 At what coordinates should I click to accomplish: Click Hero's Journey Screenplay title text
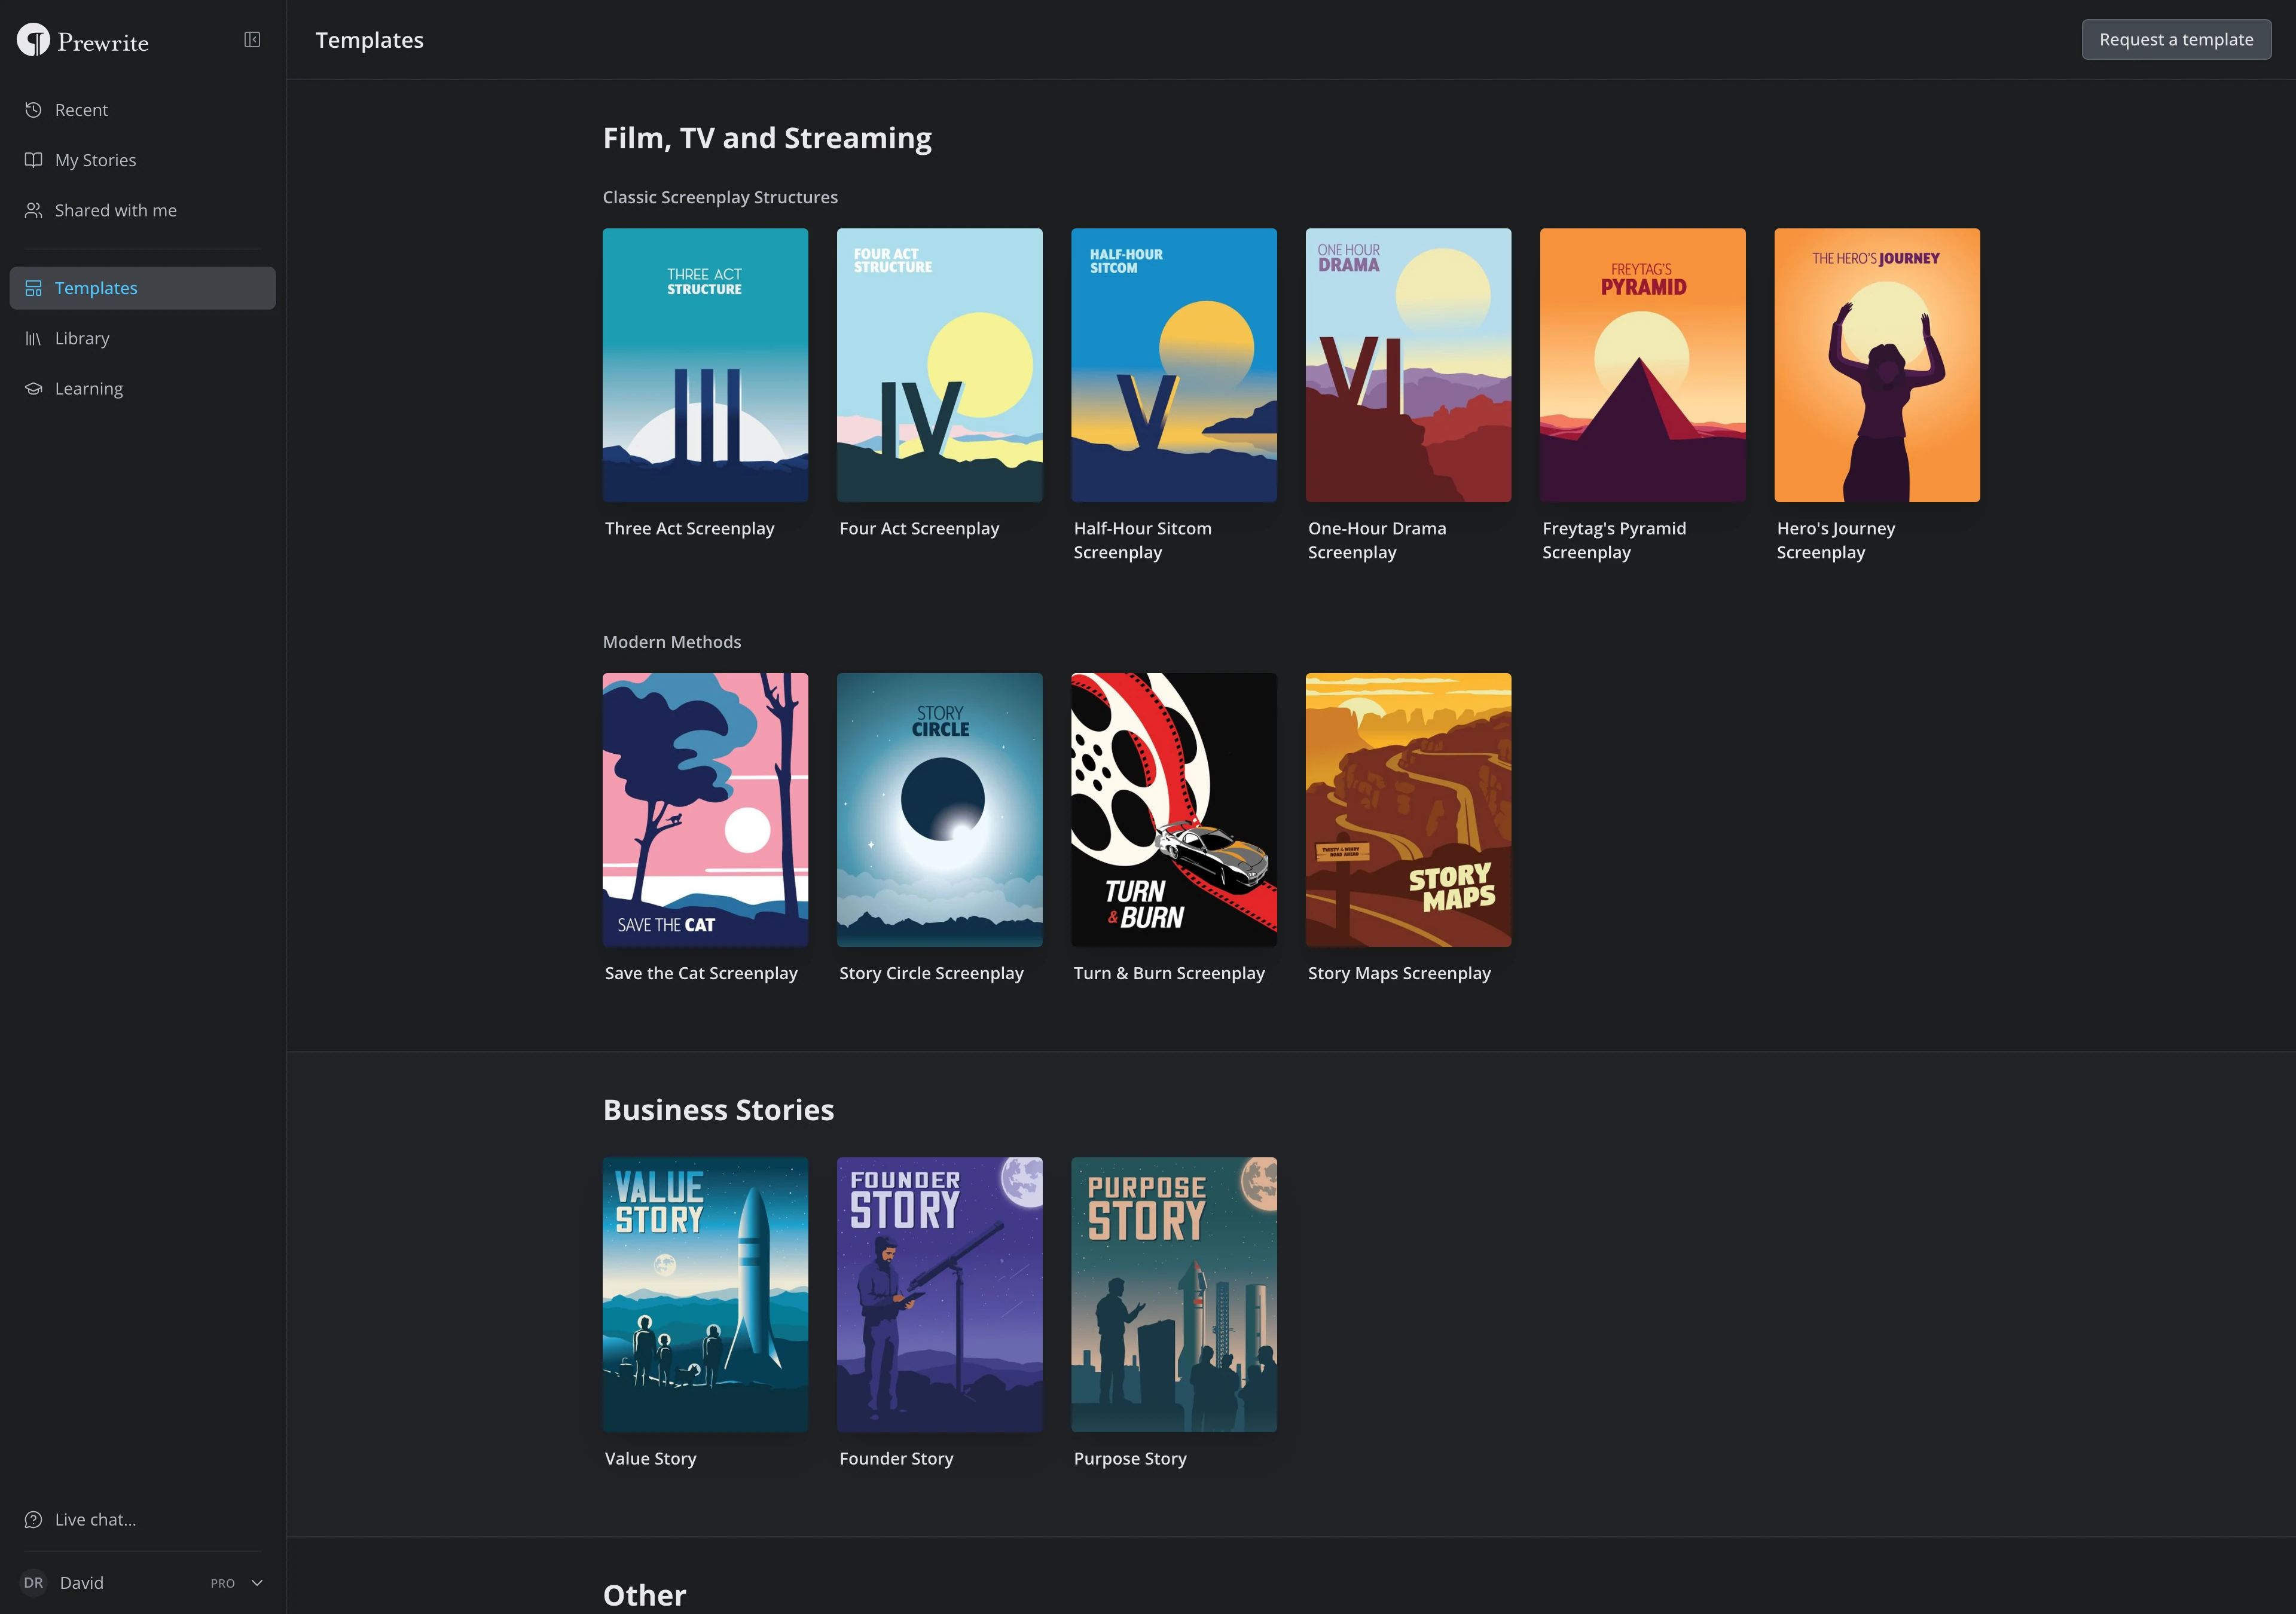1836,540
